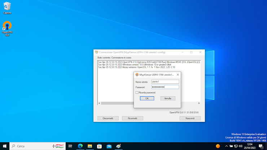Screen dimensions: 267x150
Task: Click the log scrollbar left arrow
Action: 99,103
